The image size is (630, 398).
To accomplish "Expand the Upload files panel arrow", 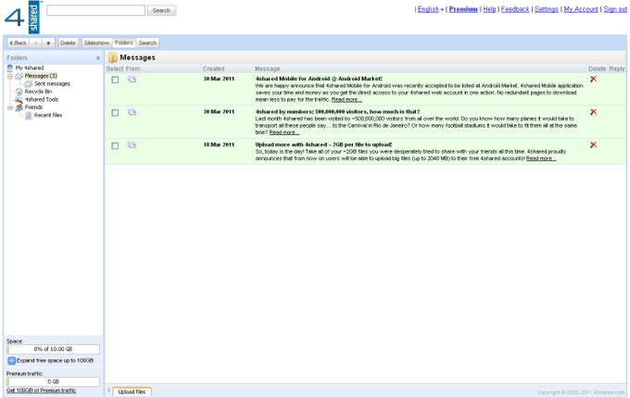I will pyautogui.click(x=109, y=390).
